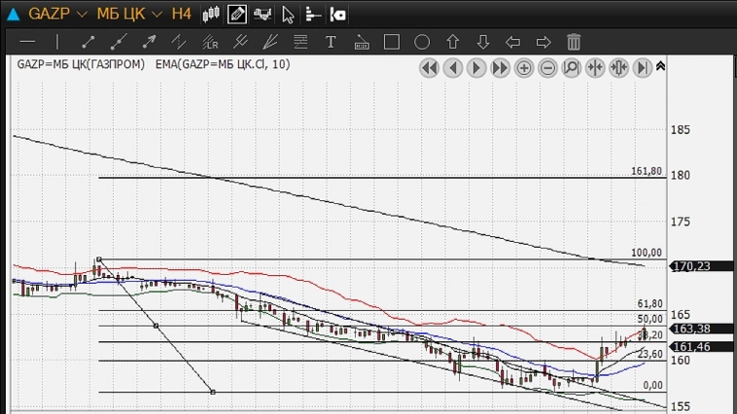Select the horizontal line drawing tool
This screenshot has height=414, width=737.
(27, 42)
